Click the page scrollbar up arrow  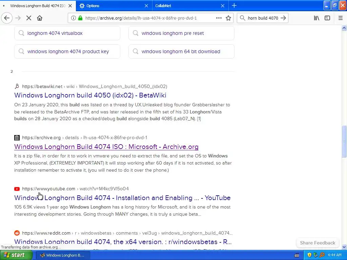pos(344,28)
